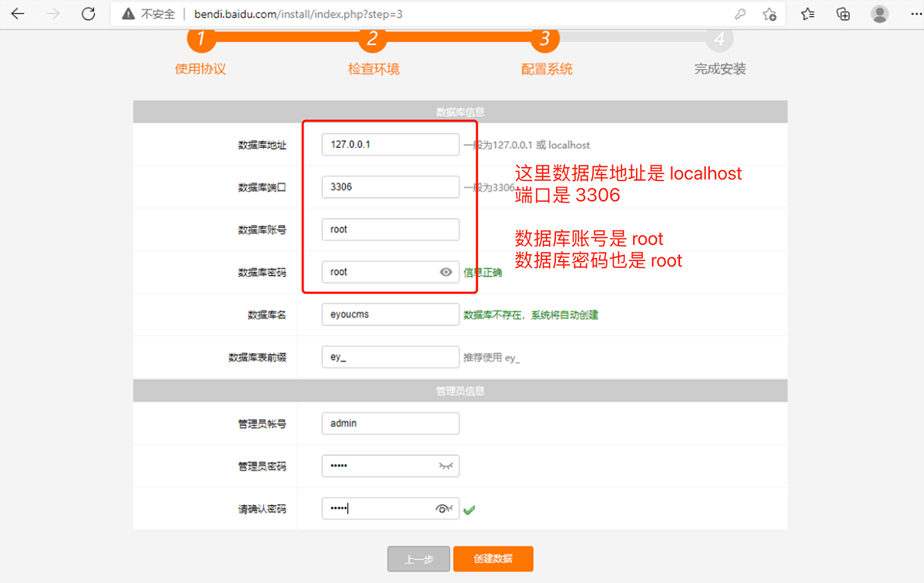Image resolution: width=924 pixels, height=583 pixels.
Task: Focus the 数据库表前缀 input with ey_
Action: (x=390, y=357)
